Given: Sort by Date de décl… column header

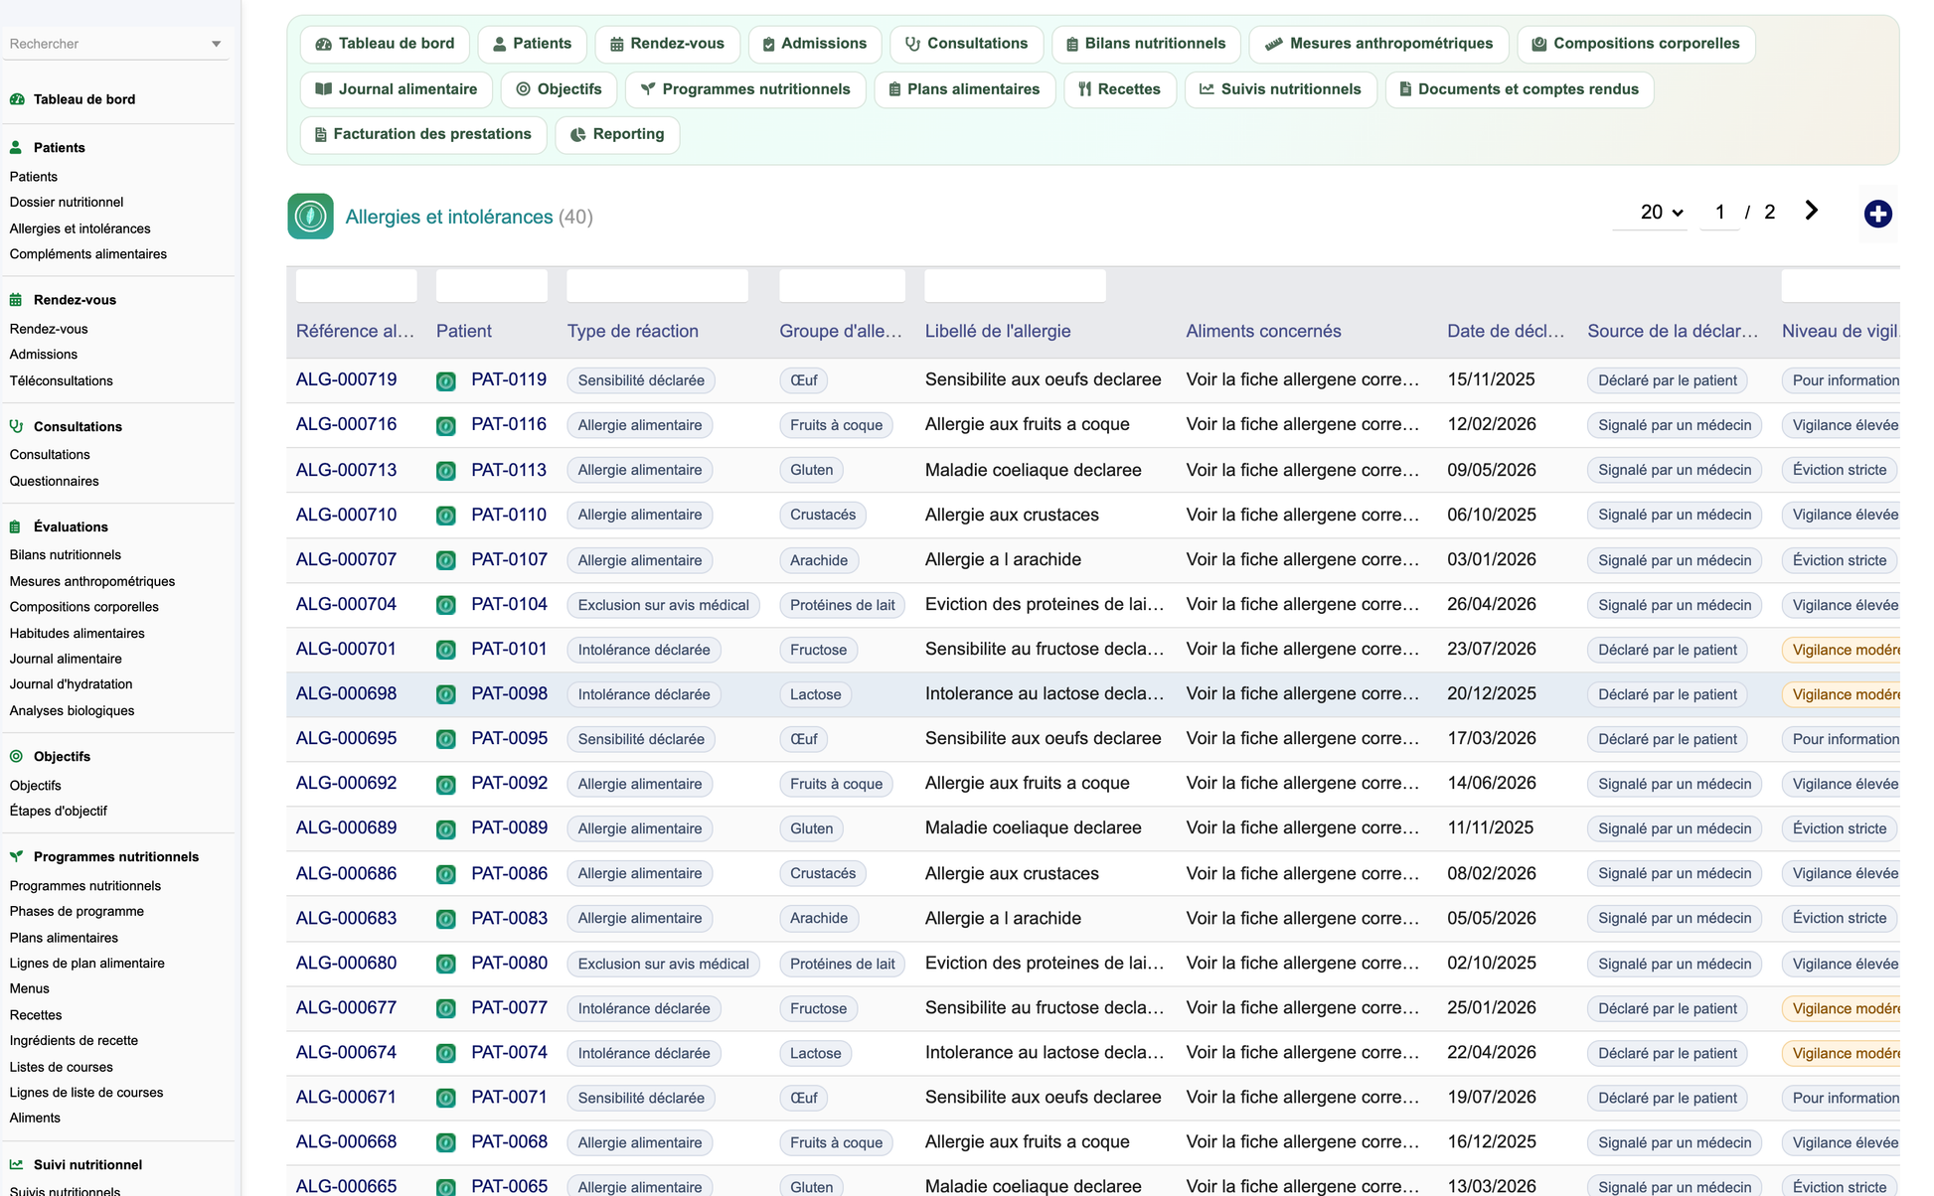Looking at the screenshot, I should tap(1506, 331).
